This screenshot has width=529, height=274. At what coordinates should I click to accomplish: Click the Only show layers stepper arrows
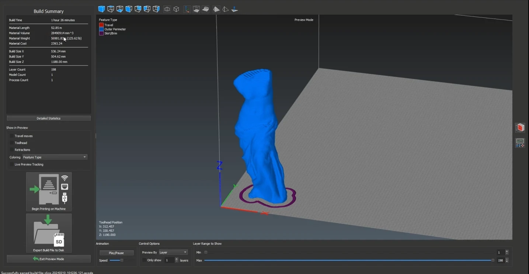(x=176, y=260)
